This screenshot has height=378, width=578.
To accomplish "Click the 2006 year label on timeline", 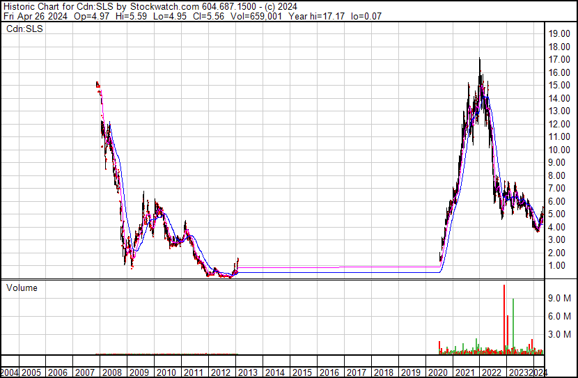I will click(x=58, y=372).
